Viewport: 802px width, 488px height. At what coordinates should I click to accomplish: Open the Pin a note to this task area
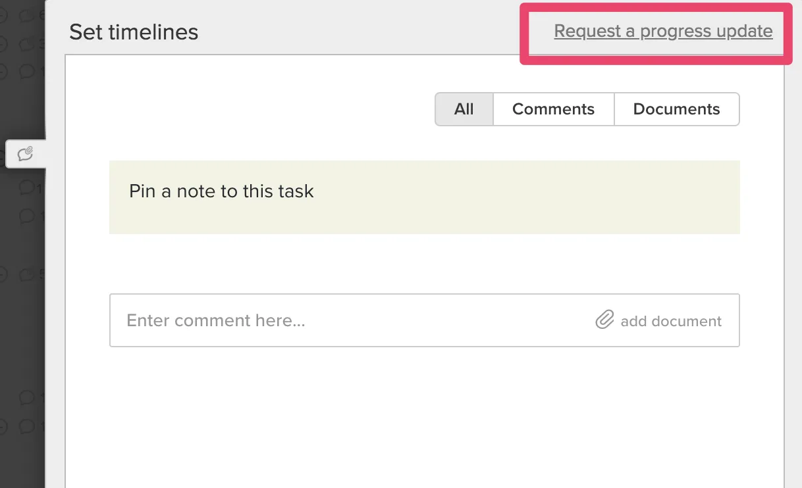point(221,191)
